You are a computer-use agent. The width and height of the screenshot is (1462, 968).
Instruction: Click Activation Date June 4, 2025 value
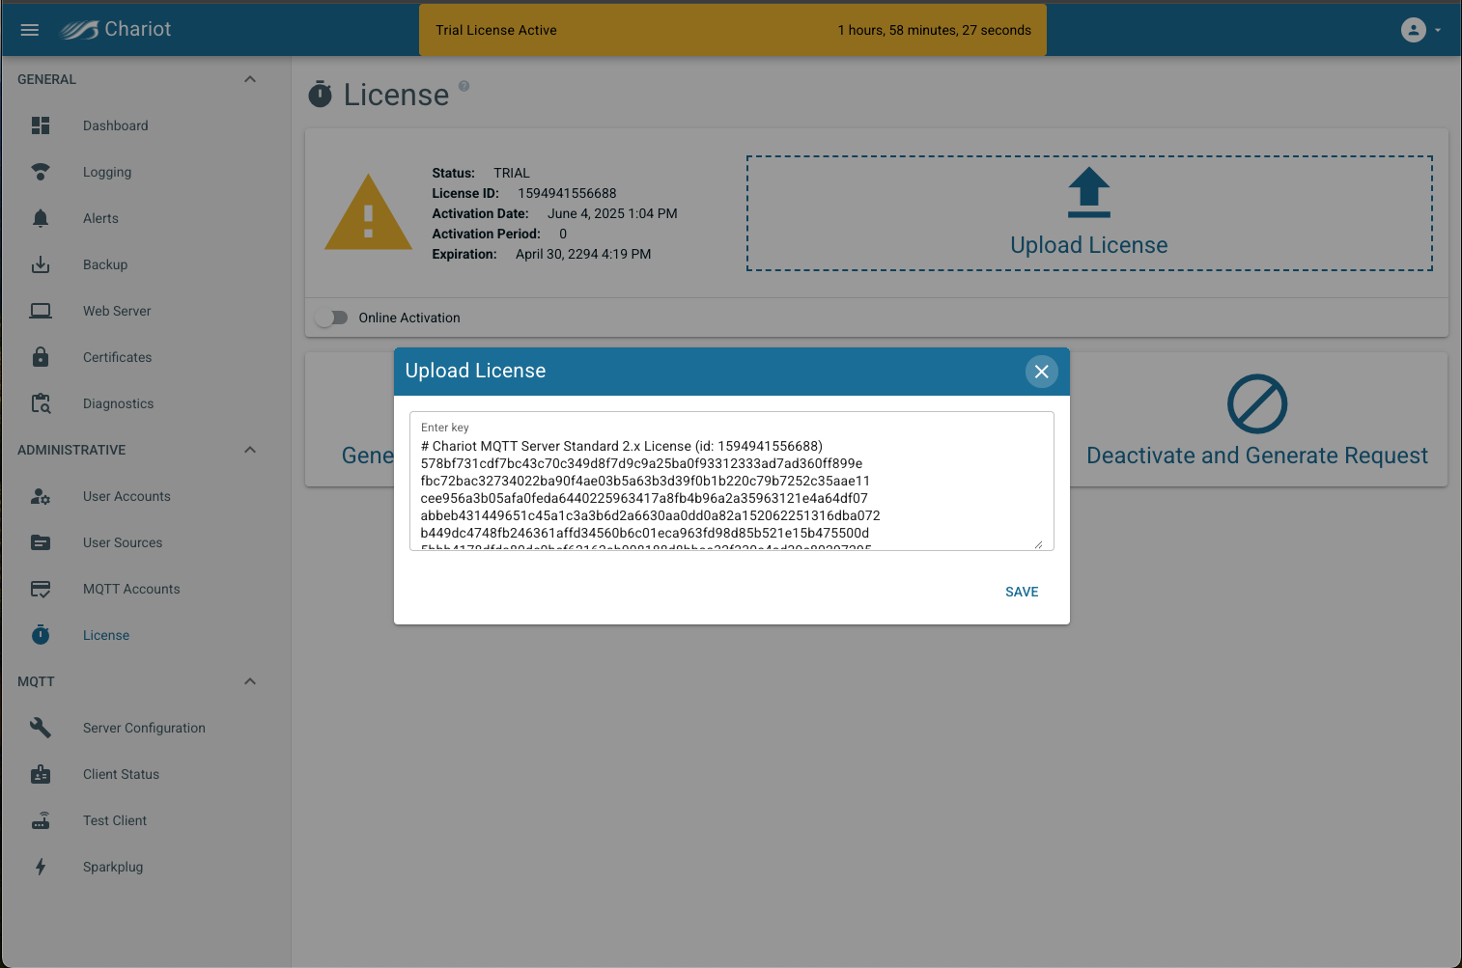tap(612, 213)
